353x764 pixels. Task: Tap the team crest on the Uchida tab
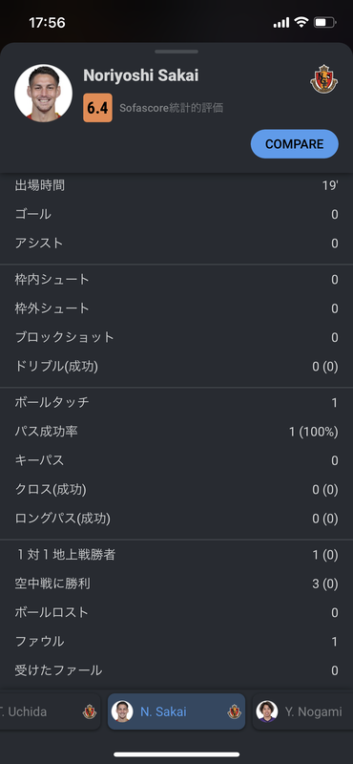[x=90, y=711]
